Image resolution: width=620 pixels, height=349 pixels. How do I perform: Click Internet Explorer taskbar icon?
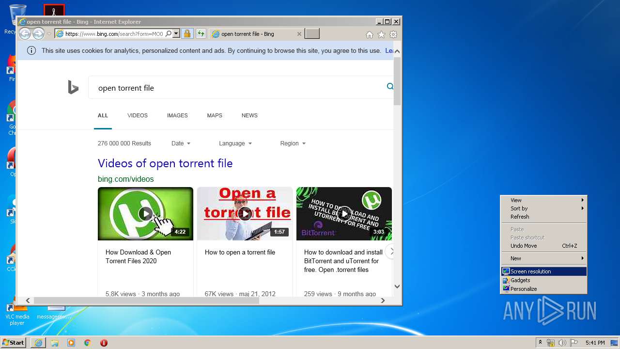coord(38,343)
